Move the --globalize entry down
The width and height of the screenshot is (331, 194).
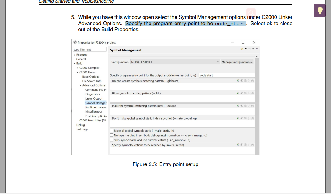[x=252, y=81]
